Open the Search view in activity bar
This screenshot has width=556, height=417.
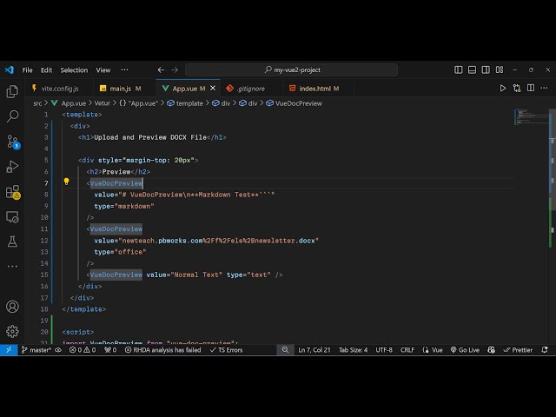12,116
